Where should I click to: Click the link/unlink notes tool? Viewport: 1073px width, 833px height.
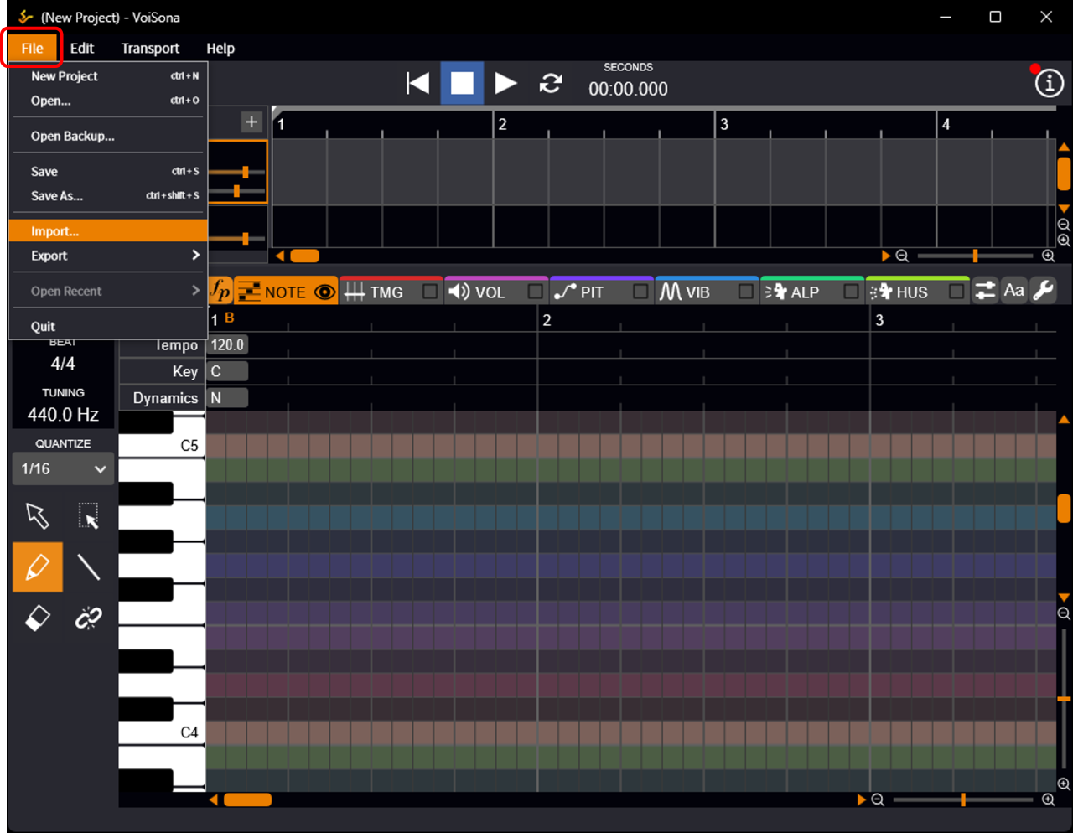[88, 618]
